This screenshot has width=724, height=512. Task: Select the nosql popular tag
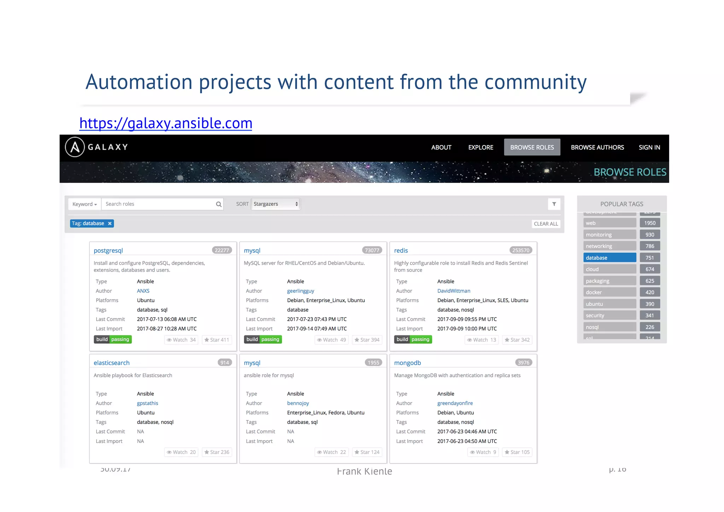click(609, 327)
